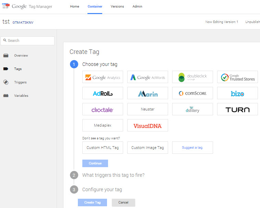260x208 pixels.
Task: Choose the VisualDNA tag tile
Action: (x=147, y=125)
